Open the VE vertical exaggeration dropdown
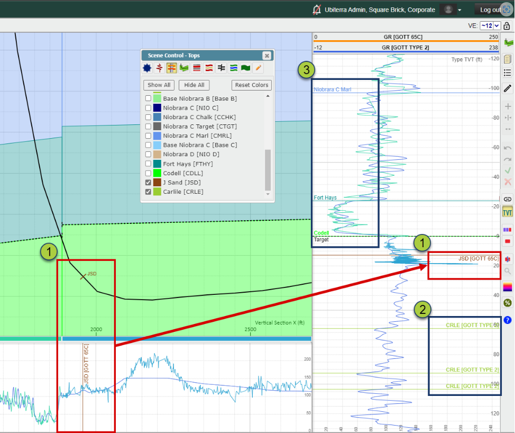The height and width of the screenshot is (433, 515). click(x=490, y=25)
